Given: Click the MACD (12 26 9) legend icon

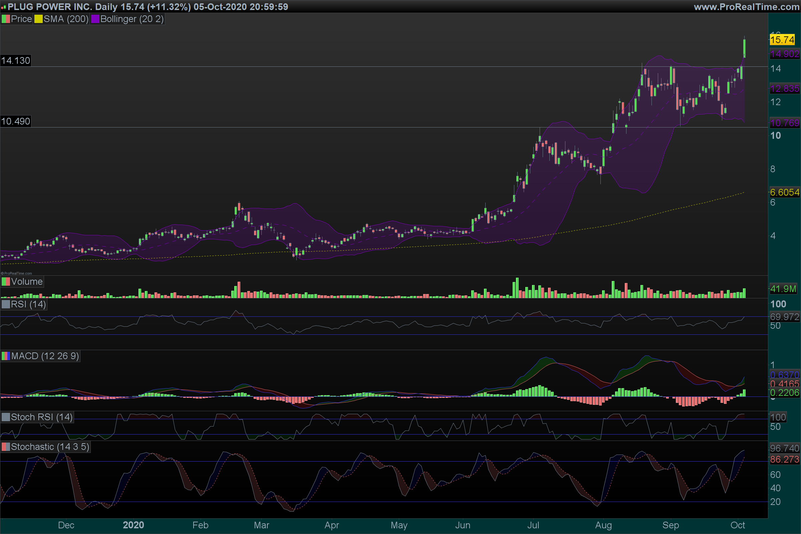Looking at the screenshot, I should (6, 356).
